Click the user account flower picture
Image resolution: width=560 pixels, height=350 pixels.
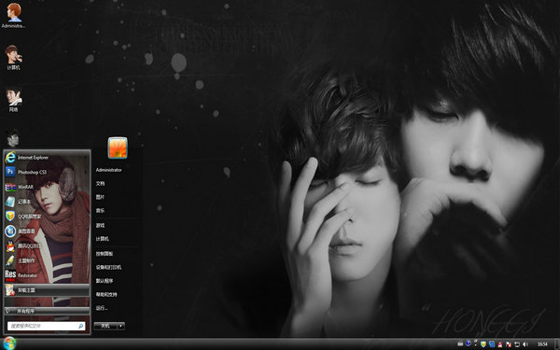118,147
